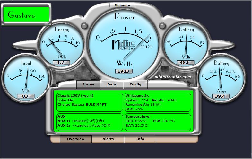Click the BAT: 22.5°C temperature

click(136, 125)
